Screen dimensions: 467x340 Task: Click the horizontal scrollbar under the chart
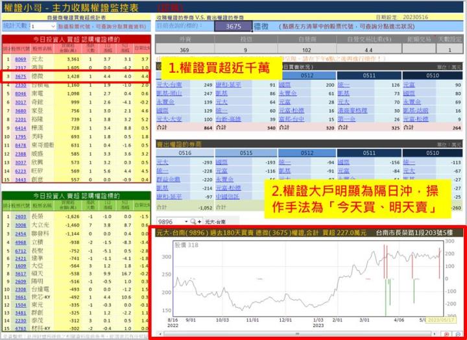(x=298, y=334)
